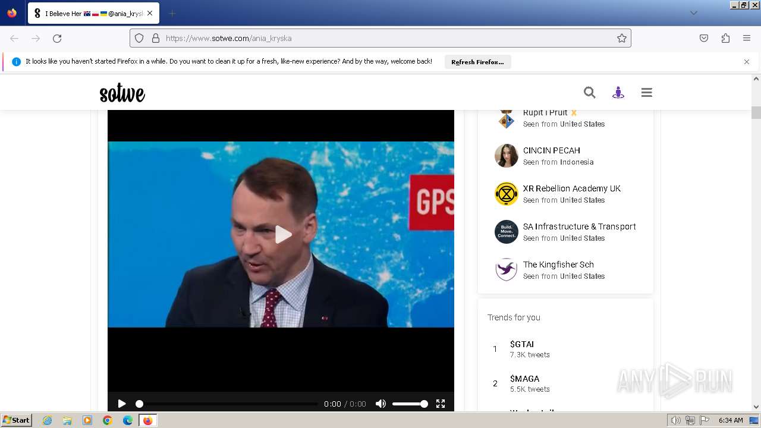The width and height of the screenshot is (761, 428).
Task: Click the Action Center flag icon
Action: 705,420
